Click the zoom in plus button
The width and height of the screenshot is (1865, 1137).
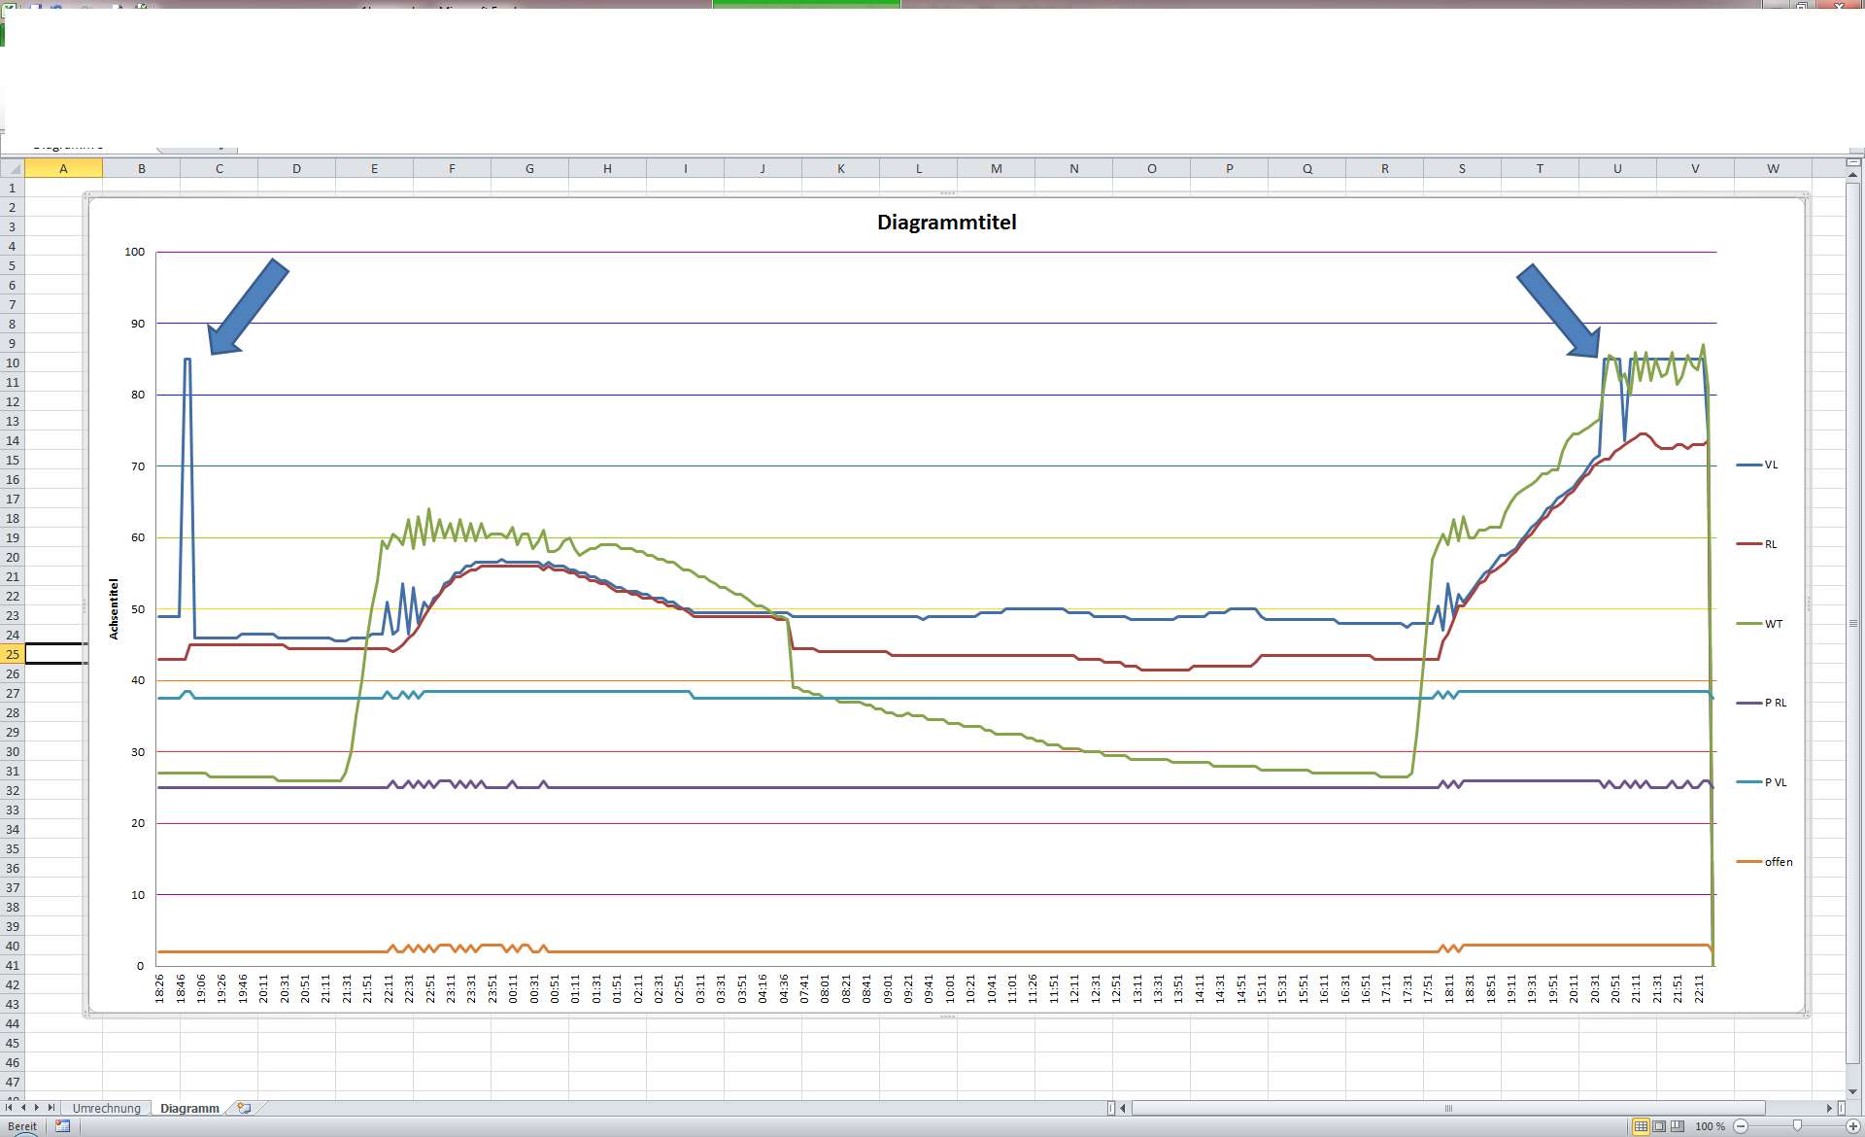coord(1853,1126)
